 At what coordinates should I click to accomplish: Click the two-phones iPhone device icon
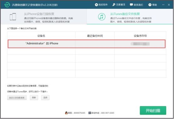(x=13, y=17)
